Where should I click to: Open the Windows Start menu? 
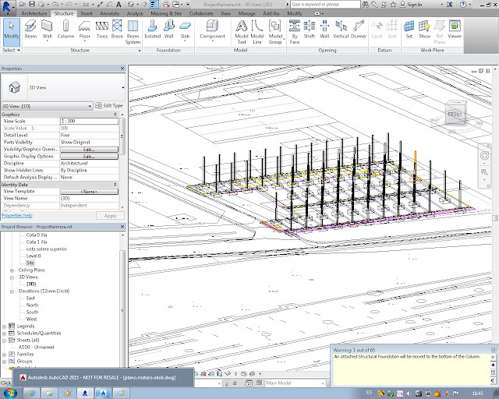tap(10, 392)
